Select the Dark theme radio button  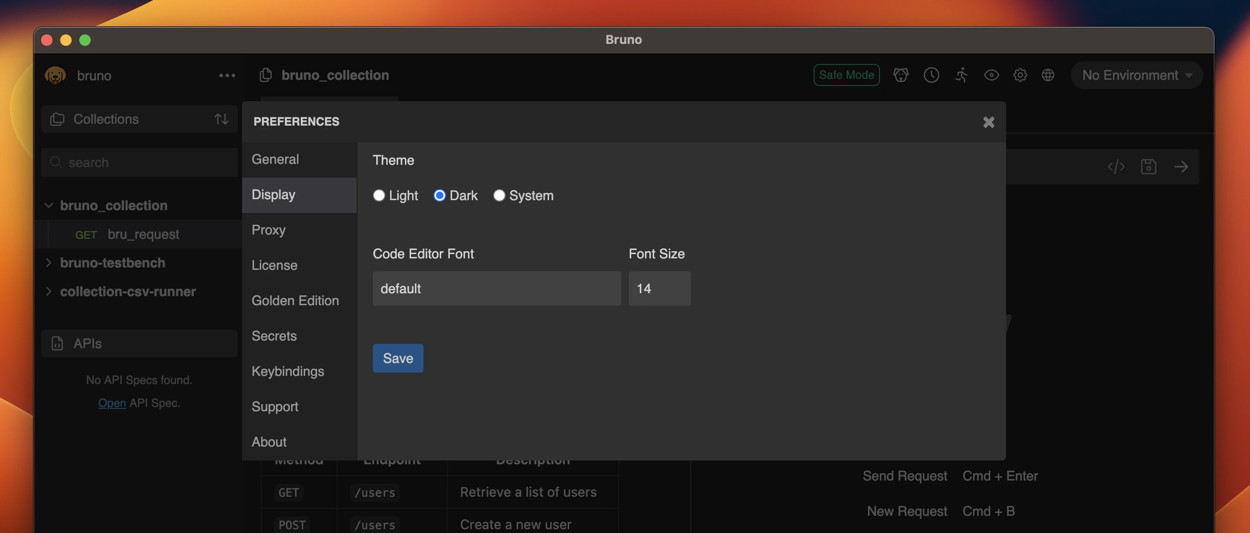pyautogui.click(x=440, y=196)
